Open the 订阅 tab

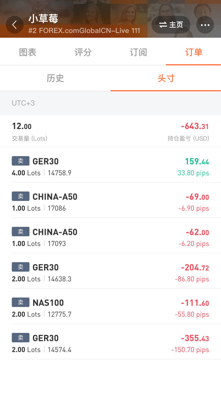tap(138, 52)
